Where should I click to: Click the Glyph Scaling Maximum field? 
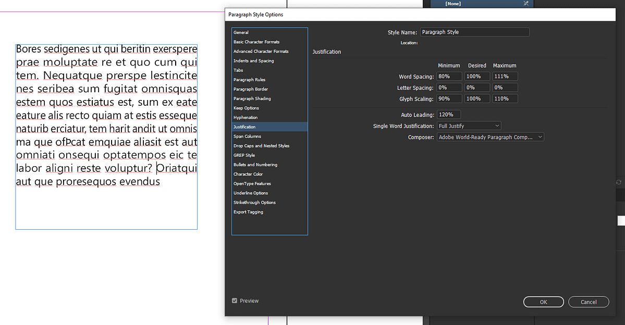[x=505, y=98]
